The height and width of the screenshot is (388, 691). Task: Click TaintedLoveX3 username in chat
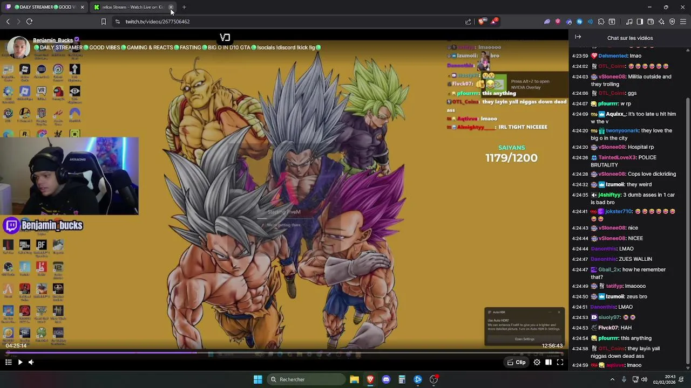617,157
